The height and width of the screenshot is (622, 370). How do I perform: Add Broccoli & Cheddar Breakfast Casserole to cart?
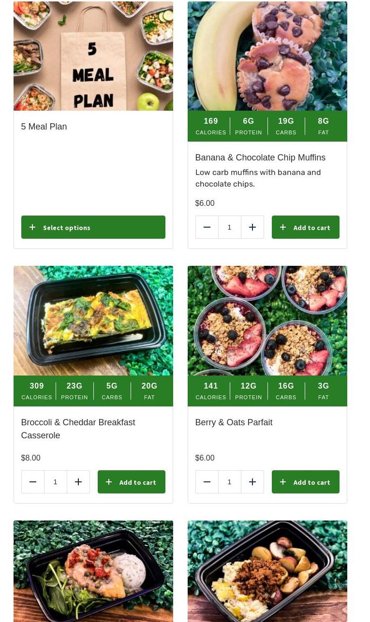coord(131,482)
